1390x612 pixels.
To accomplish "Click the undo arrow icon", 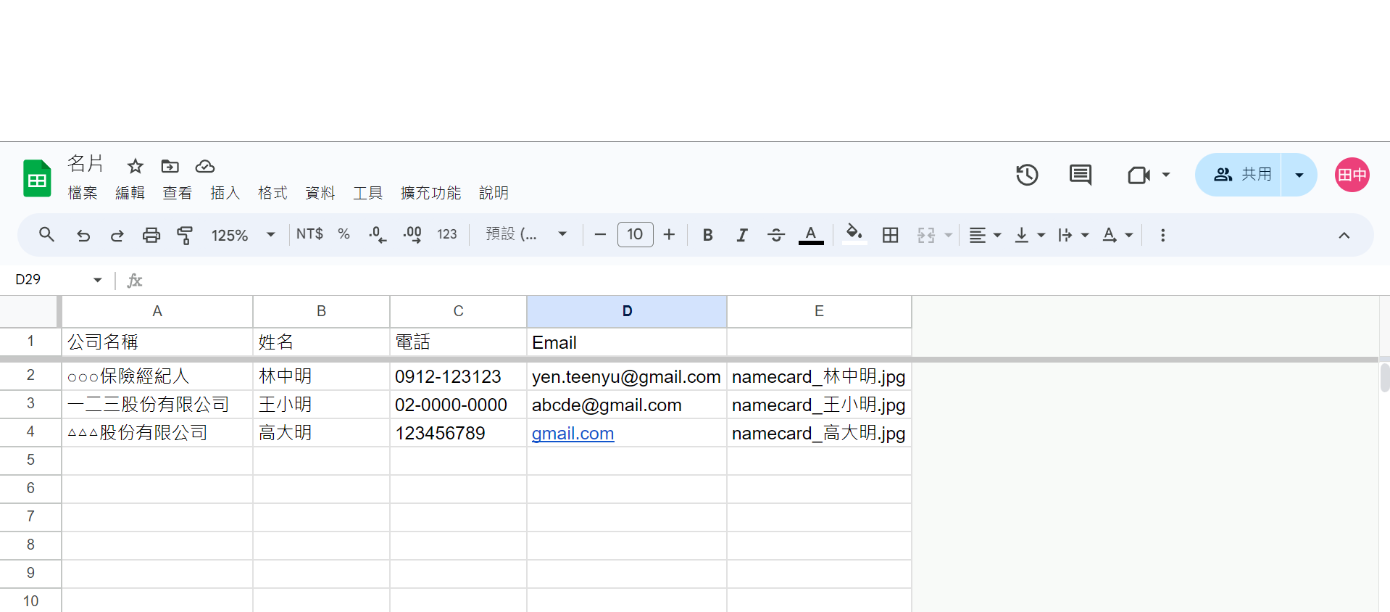I will click(x=83, y=235).
